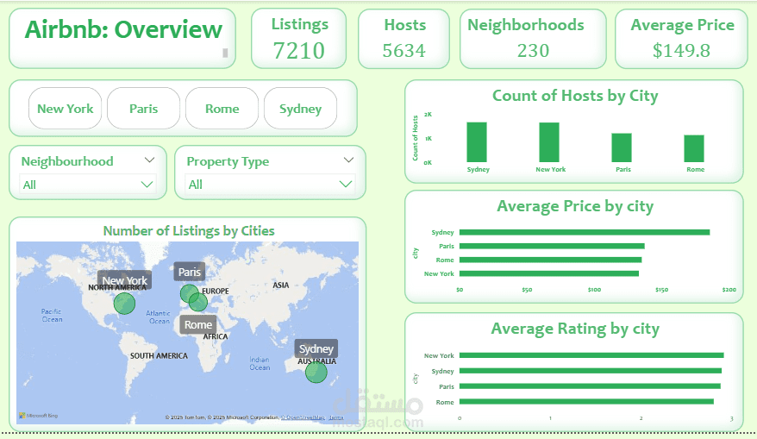
Task: Click the ASIA label on the map
Action: (280, 285)
